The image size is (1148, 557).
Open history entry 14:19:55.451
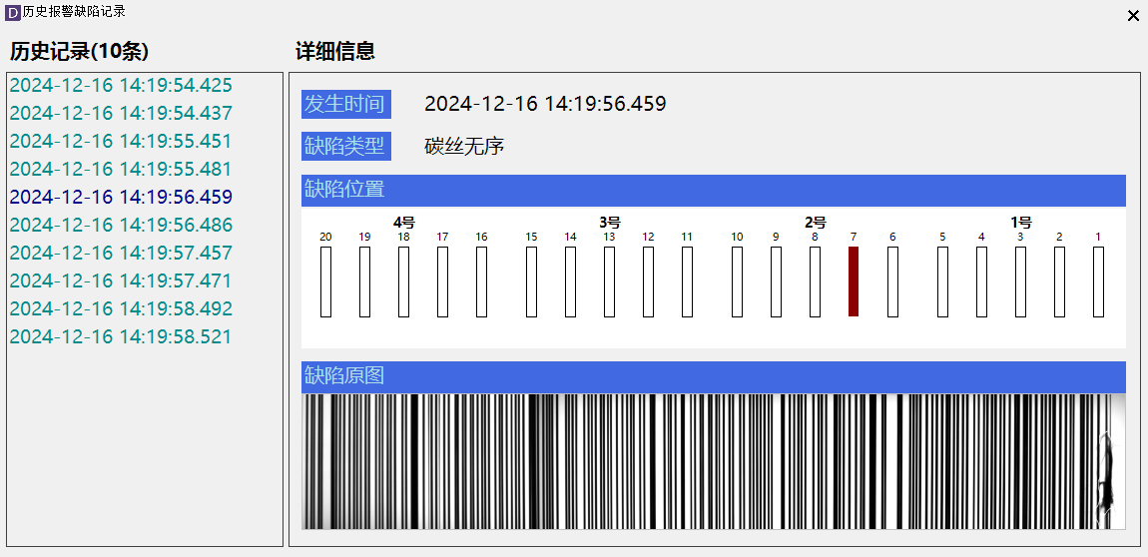[x=121, y=142]
